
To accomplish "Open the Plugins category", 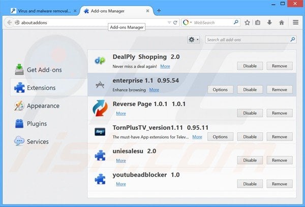I will 49,123.
